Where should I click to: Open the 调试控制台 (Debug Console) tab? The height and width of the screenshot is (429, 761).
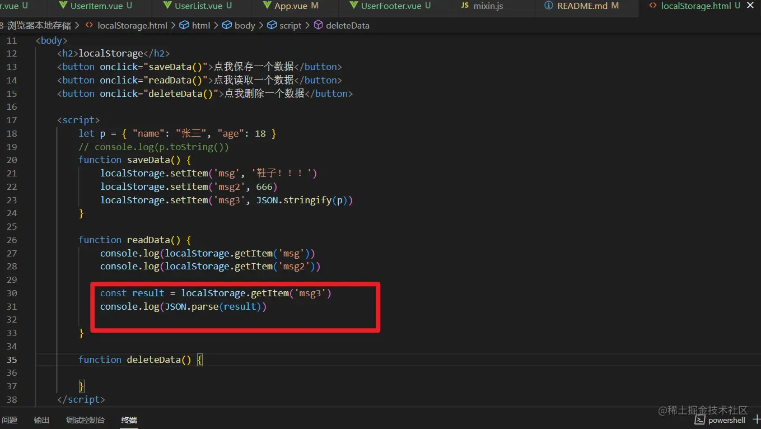point(85,420)
